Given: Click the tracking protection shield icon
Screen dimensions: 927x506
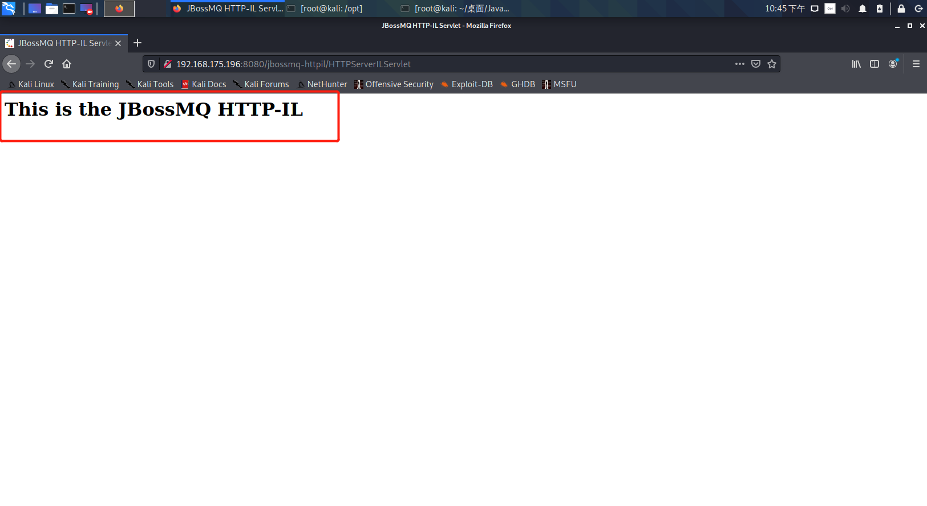Looking at the screenshot, I should point(151,64).
